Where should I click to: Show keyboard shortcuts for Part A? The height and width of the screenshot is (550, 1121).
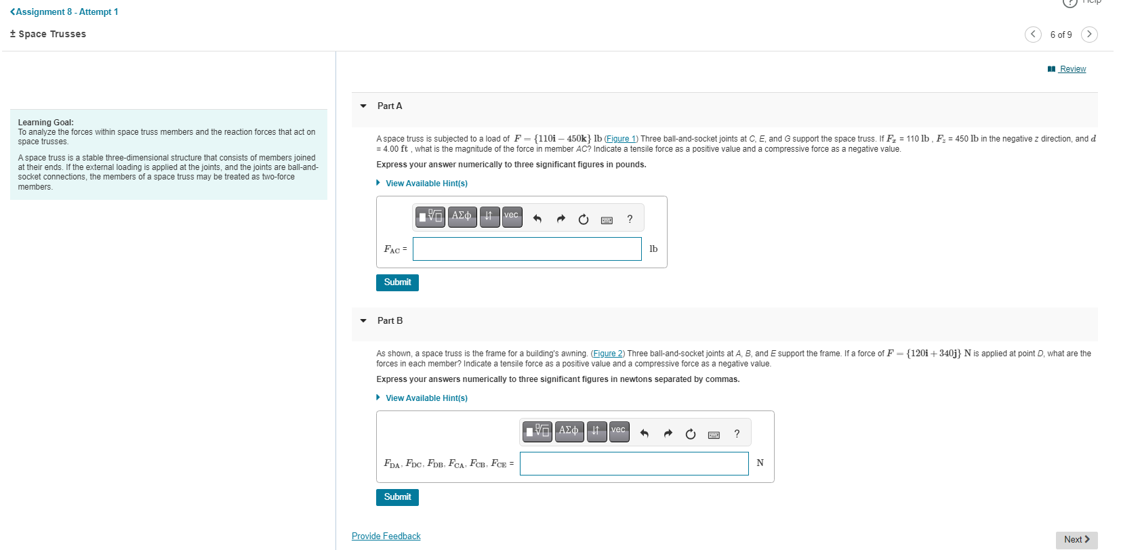click(607, 219)
